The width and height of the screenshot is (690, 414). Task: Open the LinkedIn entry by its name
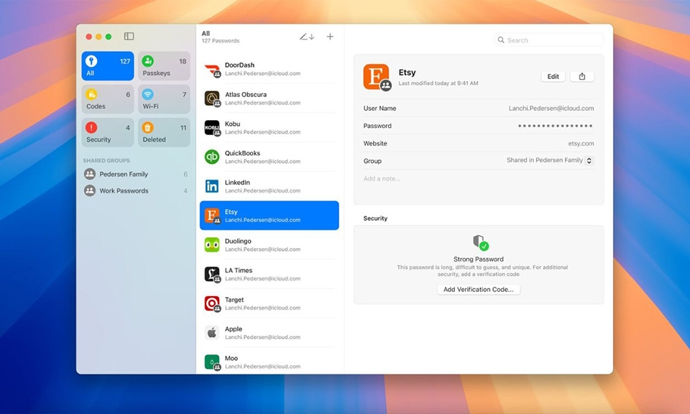coord(237,183)
